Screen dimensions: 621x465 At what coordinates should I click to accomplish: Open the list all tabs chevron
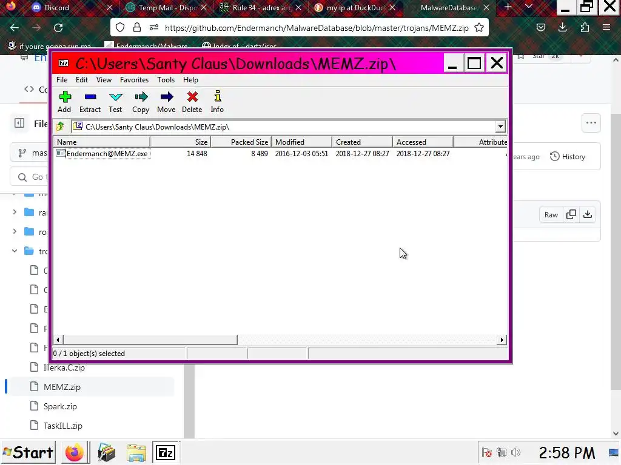[528, 7]
